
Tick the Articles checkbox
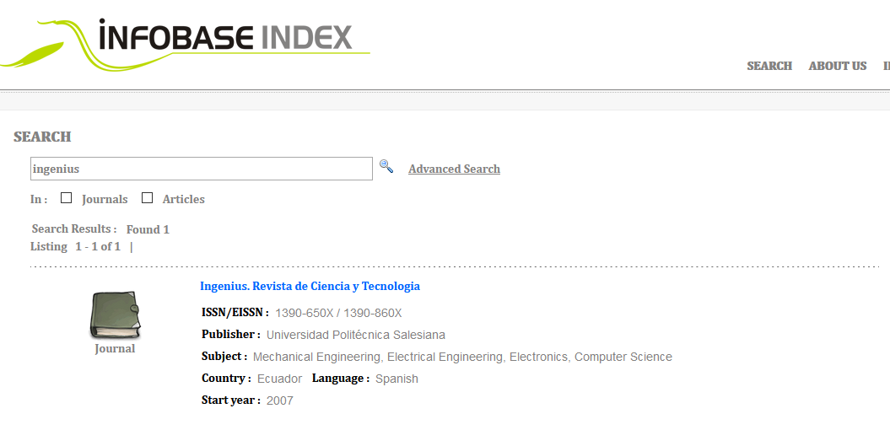click(x=147, y=198)
